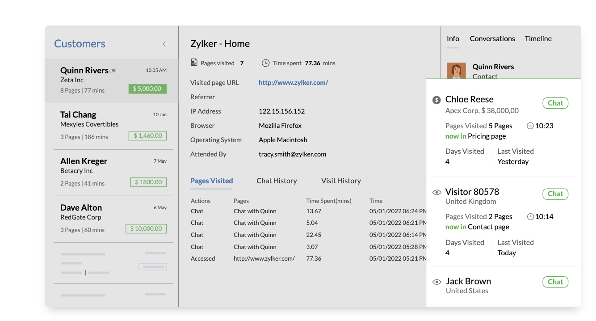Switch to the Conversations tab

(x=492, y=38)
